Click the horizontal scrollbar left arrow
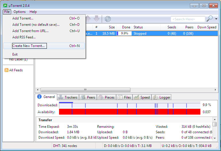 click(x=38, y=90)
